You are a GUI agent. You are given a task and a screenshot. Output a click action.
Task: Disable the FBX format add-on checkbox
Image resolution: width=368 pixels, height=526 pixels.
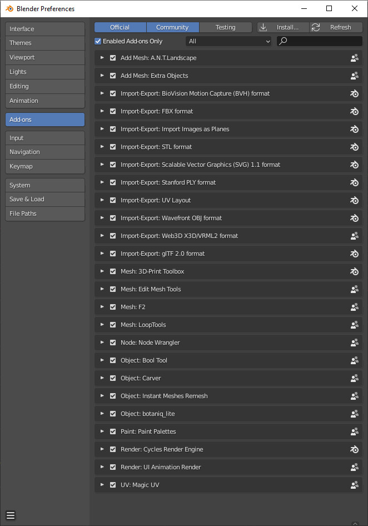click(113, 111)
